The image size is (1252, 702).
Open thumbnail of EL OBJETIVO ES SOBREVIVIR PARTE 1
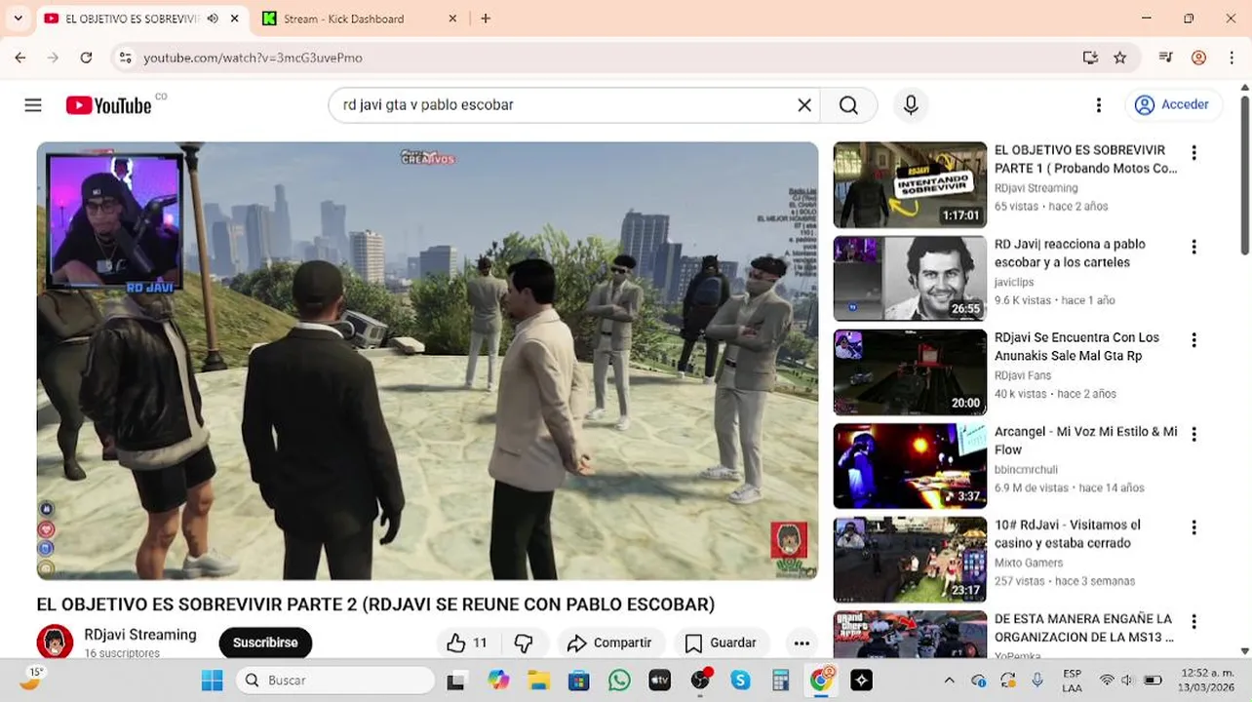coord(910,185)
